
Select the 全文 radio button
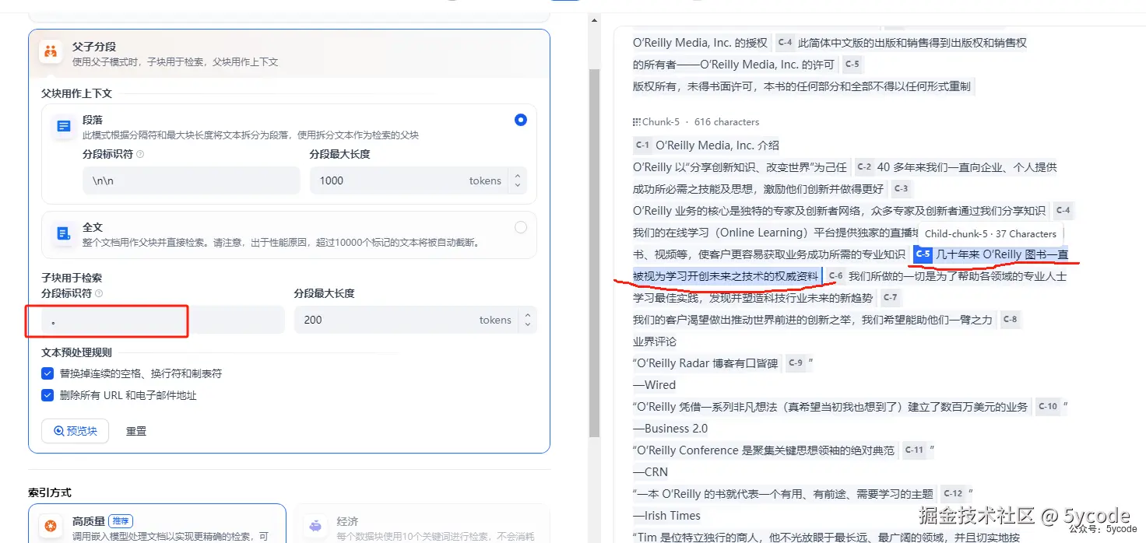point(521,227)
